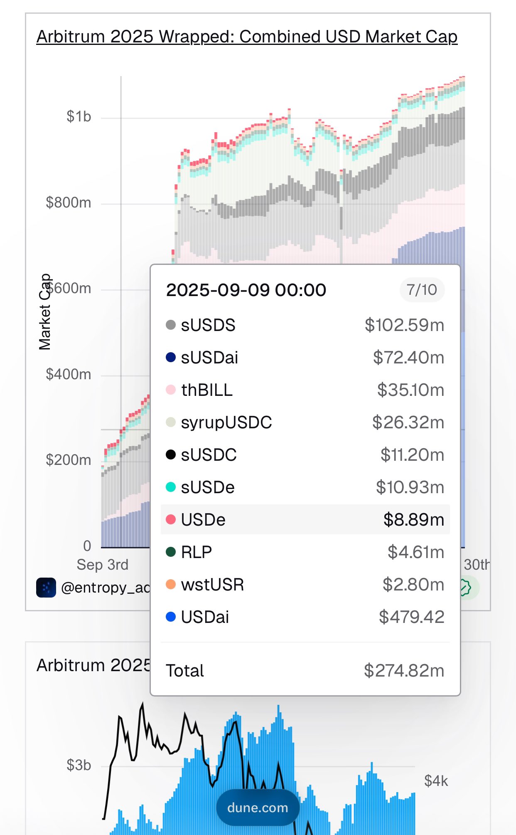Screen dimensions: 516x835
Task: Click the pink thBILL legend dot
Action: [171, 390]
